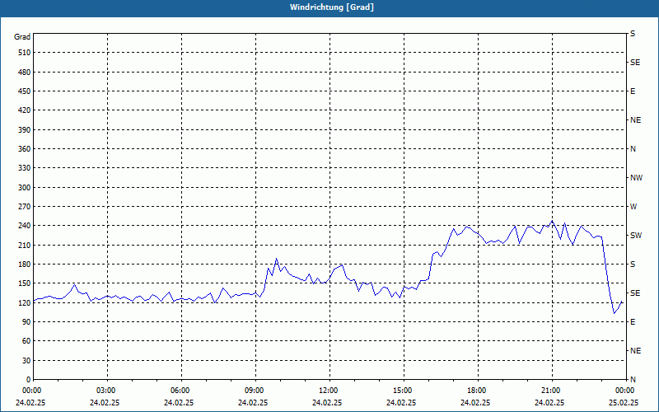Screen dimensions: 659x412
Task: Click the N compass label level with 0
Action: click(x=633, y=380)
